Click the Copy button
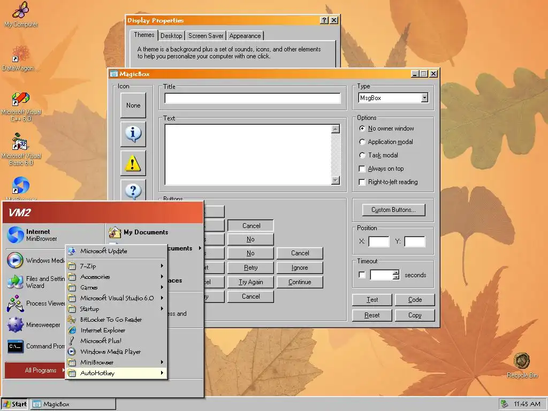 [x=415, y=315]
